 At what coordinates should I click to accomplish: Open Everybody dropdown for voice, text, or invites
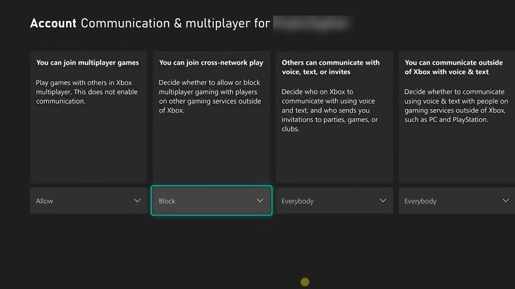point(334,201)
